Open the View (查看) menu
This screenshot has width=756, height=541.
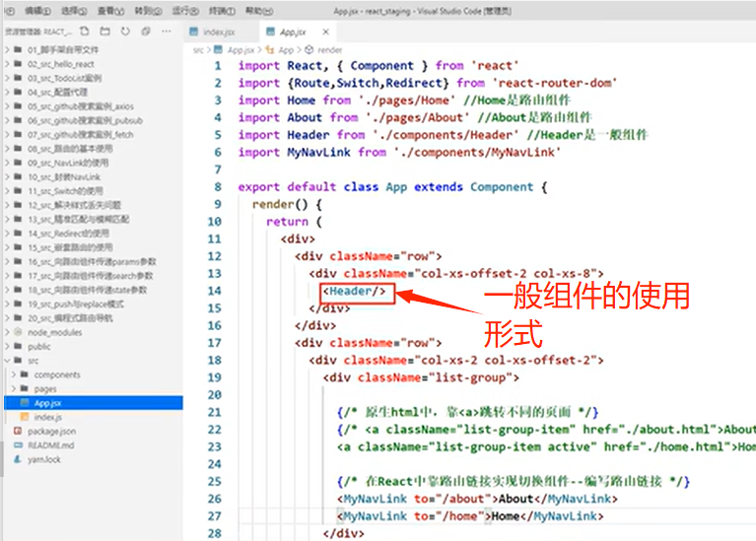(x=110, y=11)
